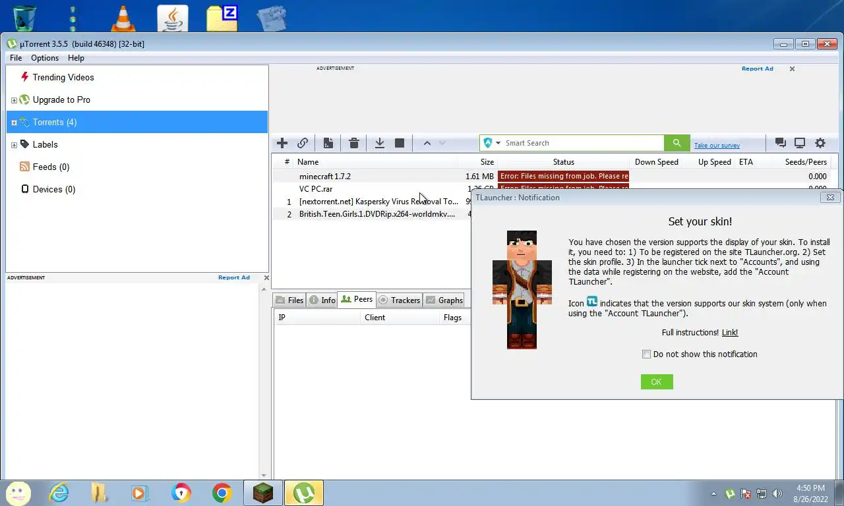Select Upgrade to Pro in sidebar
This screenshot has width=844, height=506.
(x=61, y=99)
